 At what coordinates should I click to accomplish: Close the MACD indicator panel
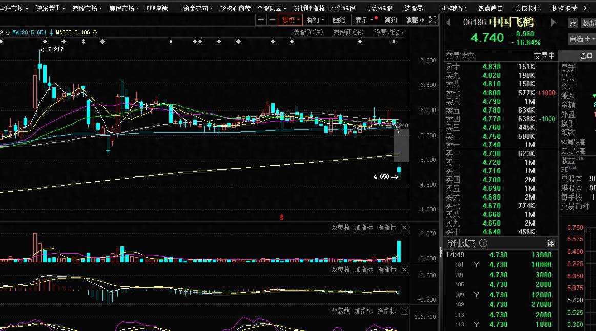click(404, 269)
